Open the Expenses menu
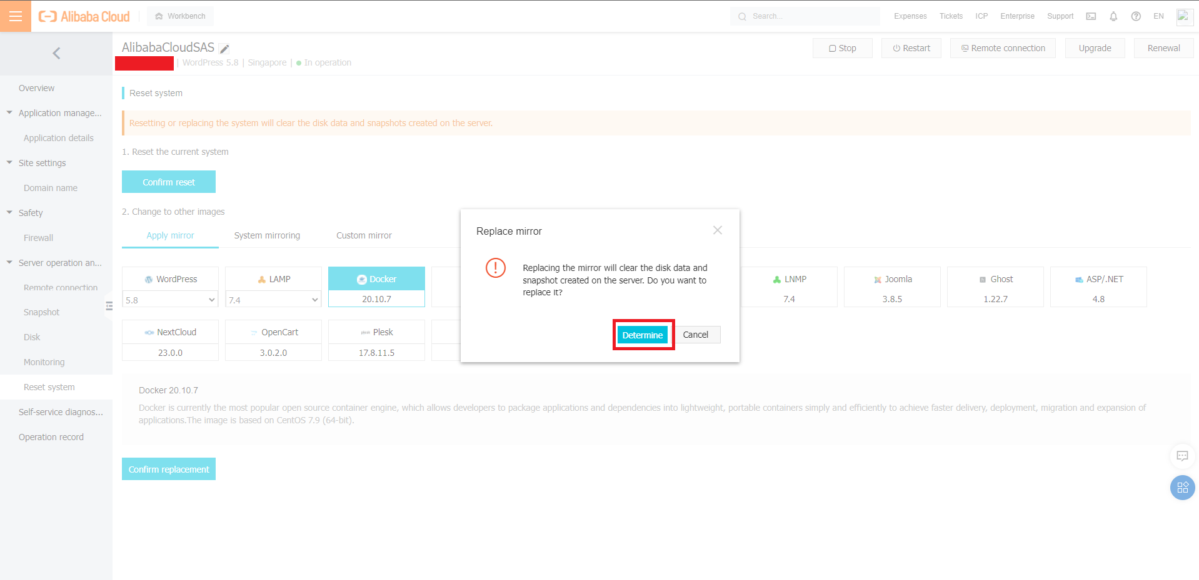 910,16
